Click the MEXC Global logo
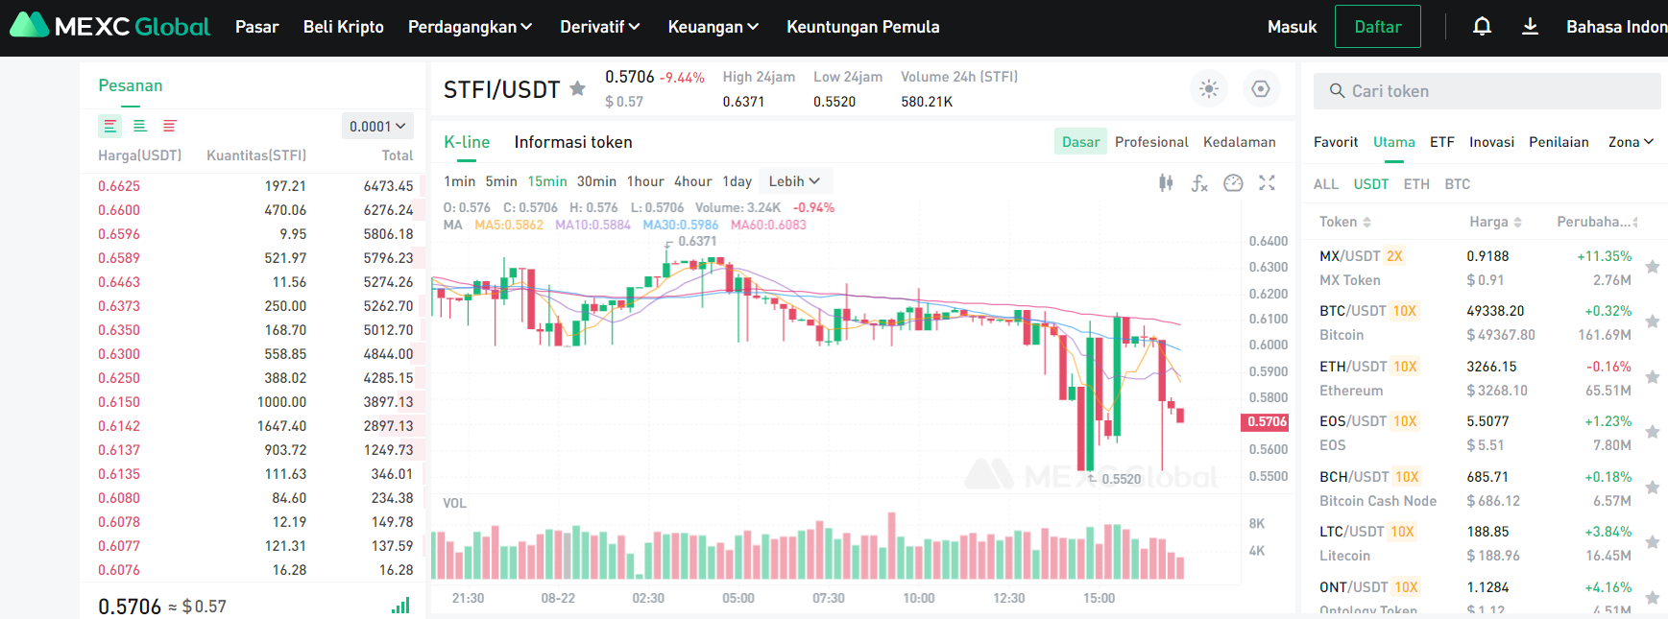Viewport: 1668px width, 619px height. click(109, 26)
